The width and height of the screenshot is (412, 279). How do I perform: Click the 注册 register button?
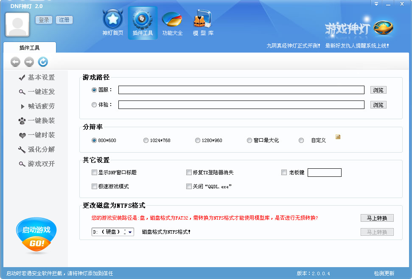[64, 20]
